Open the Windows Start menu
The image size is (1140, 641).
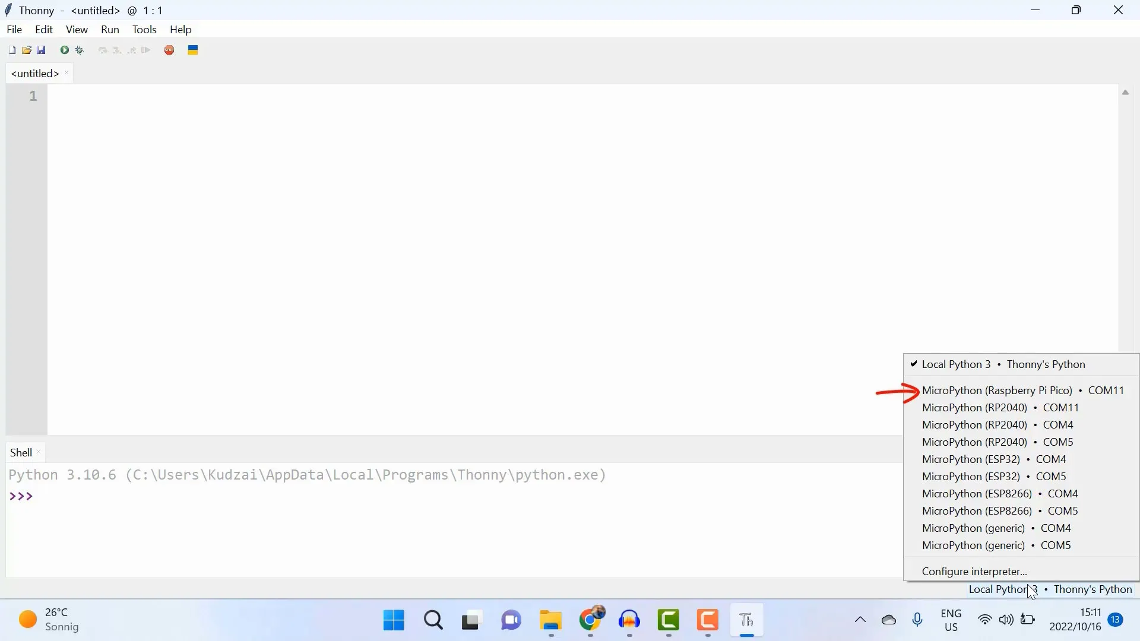394,620
